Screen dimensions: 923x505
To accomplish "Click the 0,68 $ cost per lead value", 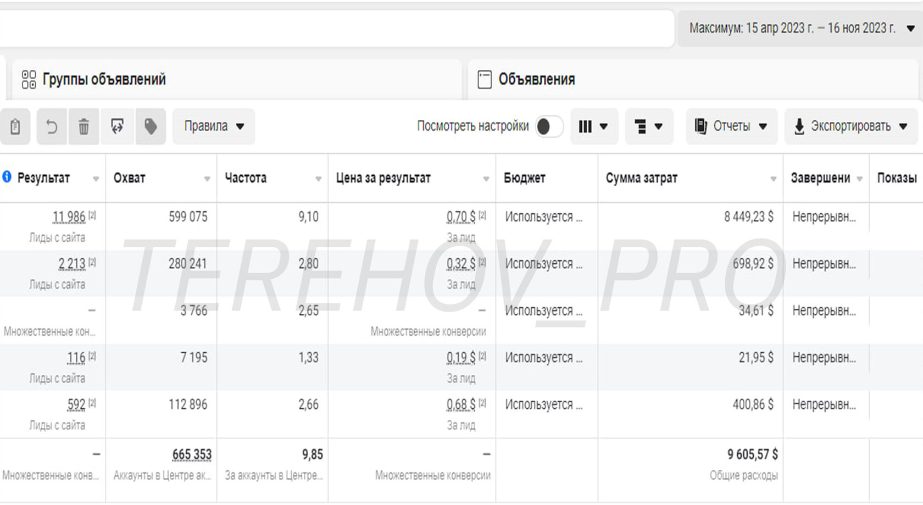I will 461,404.
